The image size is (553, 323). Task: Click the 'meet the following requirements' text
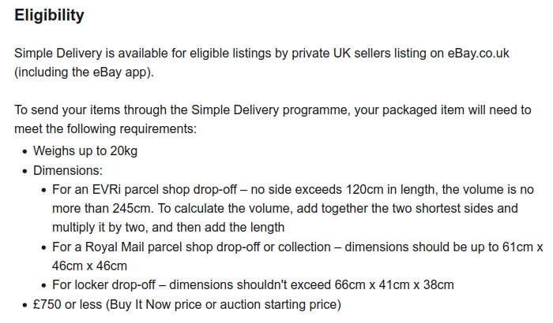[x=105, y=128]
